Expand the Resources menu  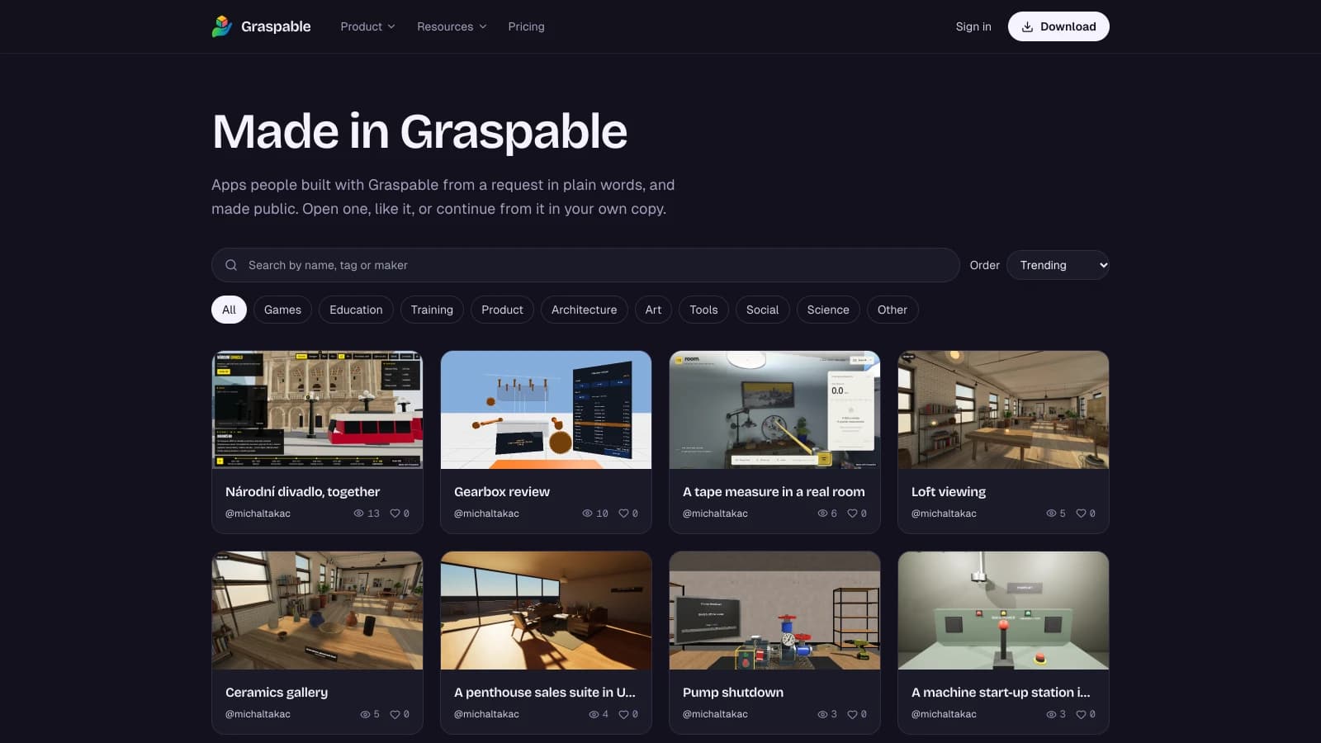(x=452, y=26)
